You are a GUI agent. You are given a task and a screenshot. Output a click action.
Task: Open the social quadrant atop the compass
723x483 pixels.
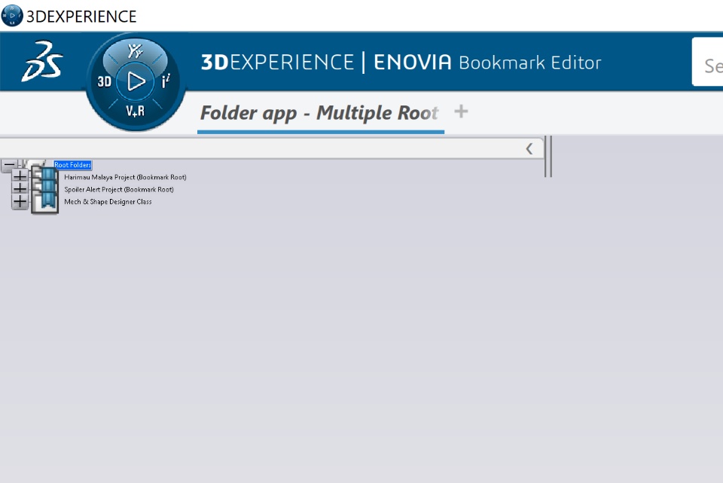135,51
